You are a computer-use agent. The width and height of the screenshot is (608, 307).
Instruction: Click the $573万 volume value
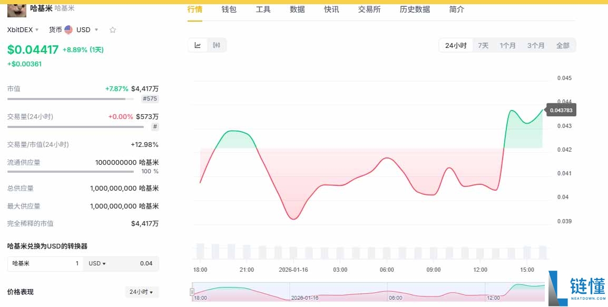tap(148, 117)
